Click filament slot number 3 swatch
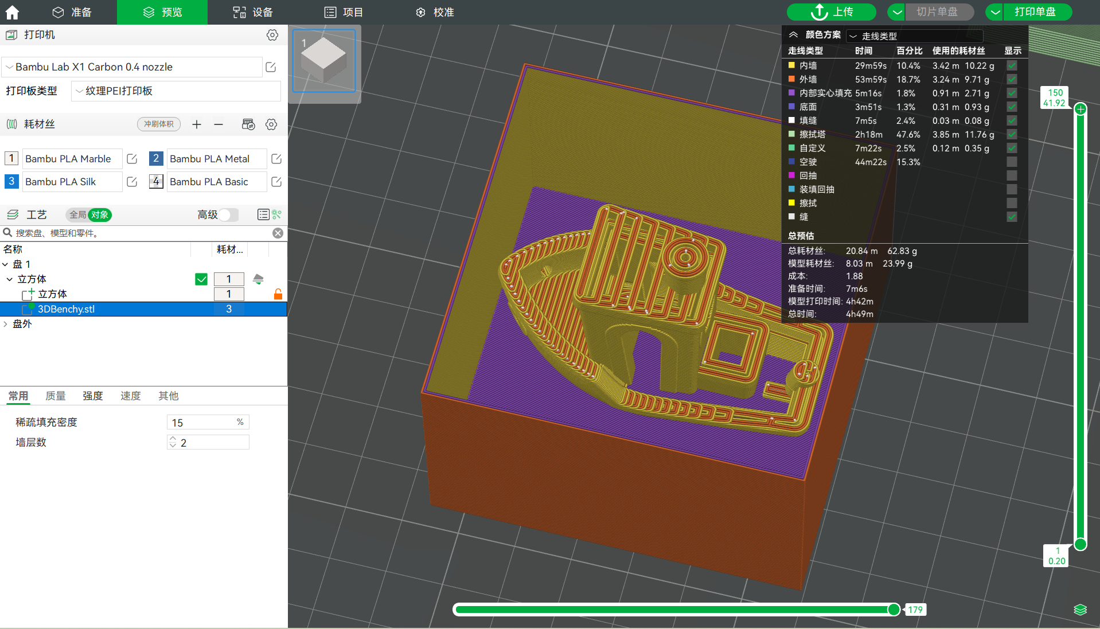 pyautogui.click(x=11, y=181)
